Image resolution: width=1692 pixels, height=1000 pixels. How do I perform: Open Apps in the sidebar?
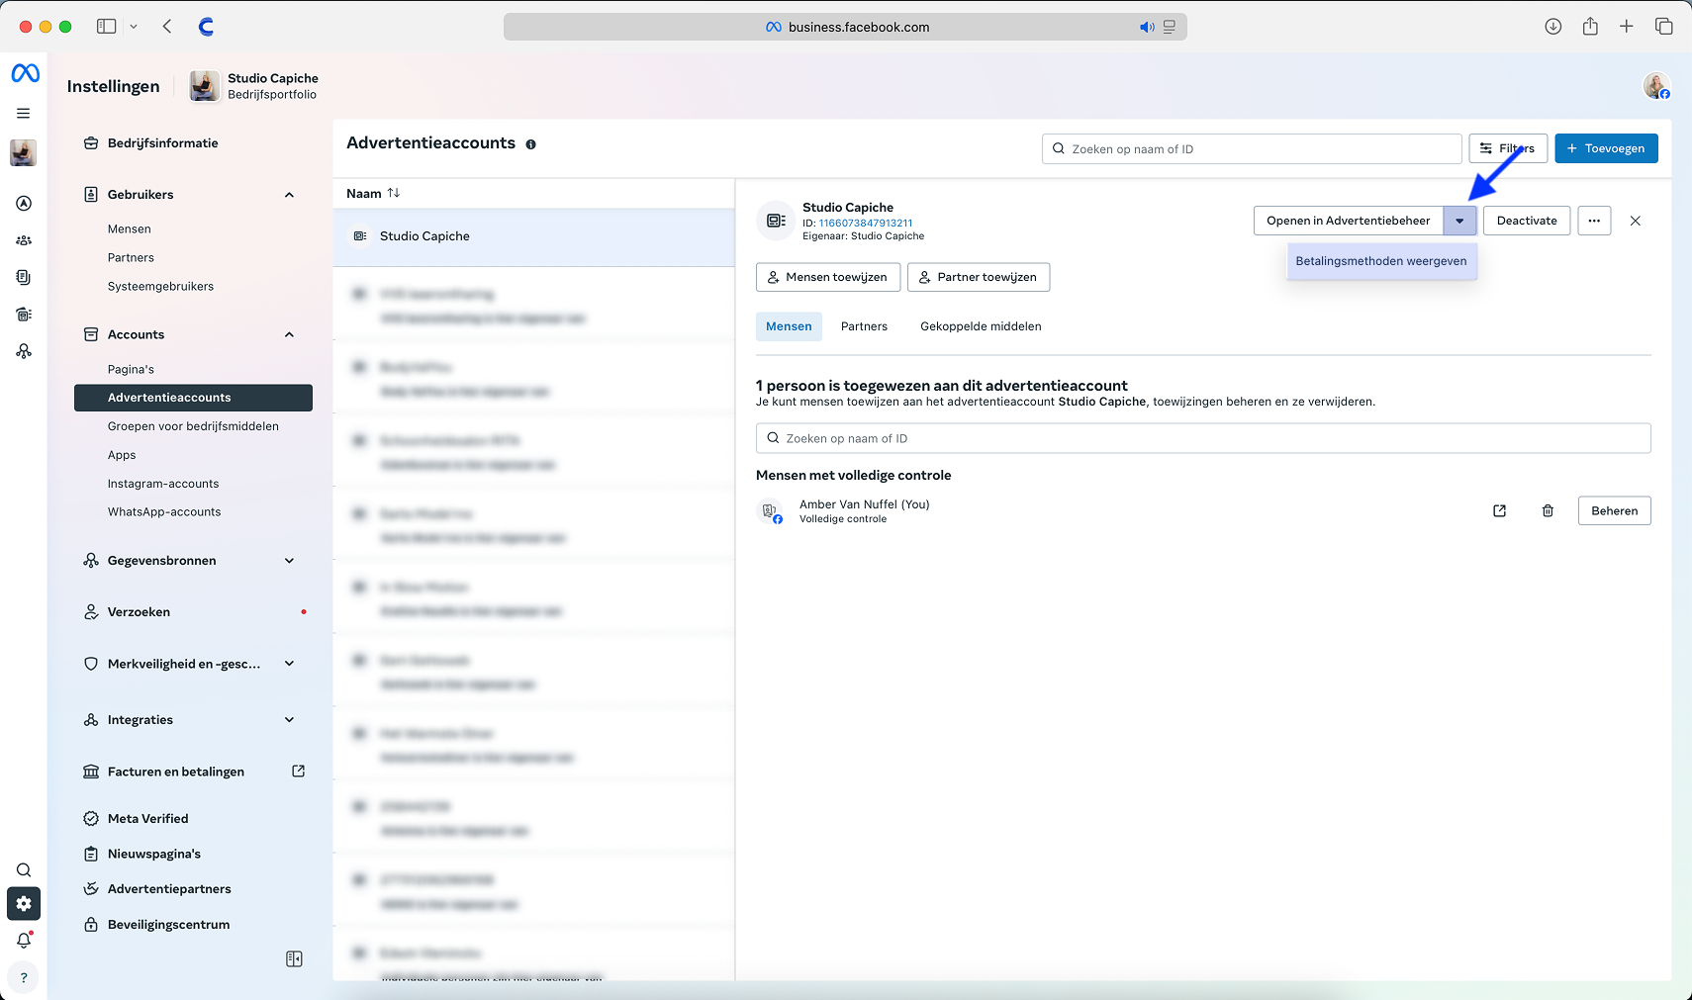pos(122,455)
